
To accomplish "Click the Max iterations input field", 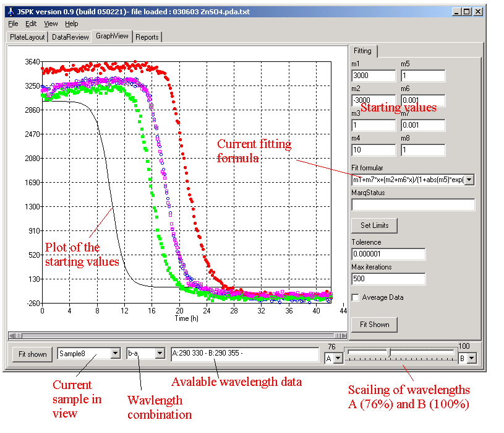I will 388,279.
